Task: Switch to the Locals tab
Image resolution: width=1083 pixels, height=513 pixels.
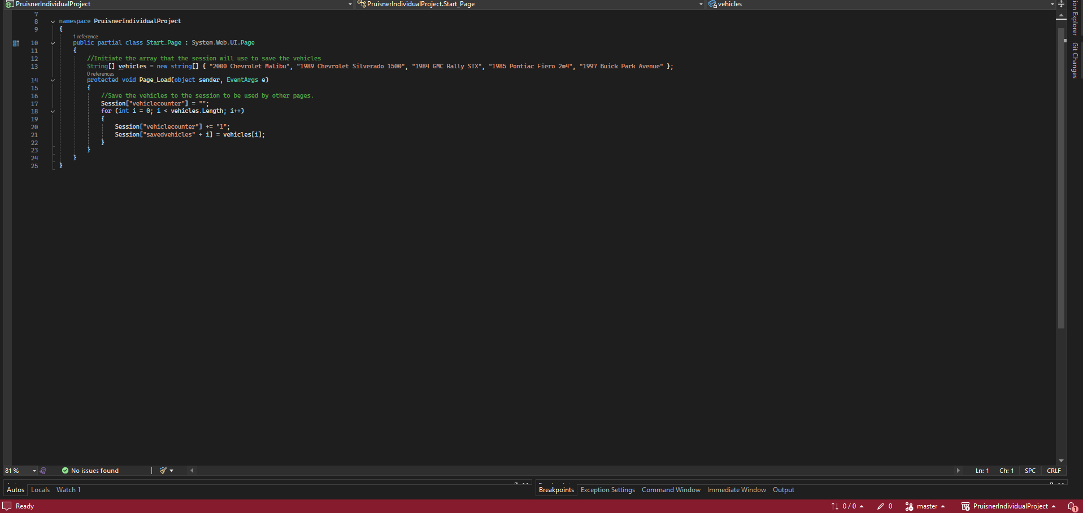Action: tap(40, 490)
